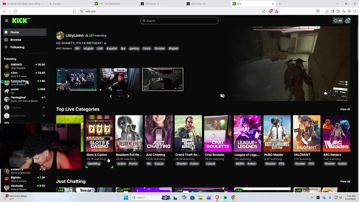Open the Kick points balance showing 49
The height and width of the screenshot is (202, 359).
tap(338, 20)
